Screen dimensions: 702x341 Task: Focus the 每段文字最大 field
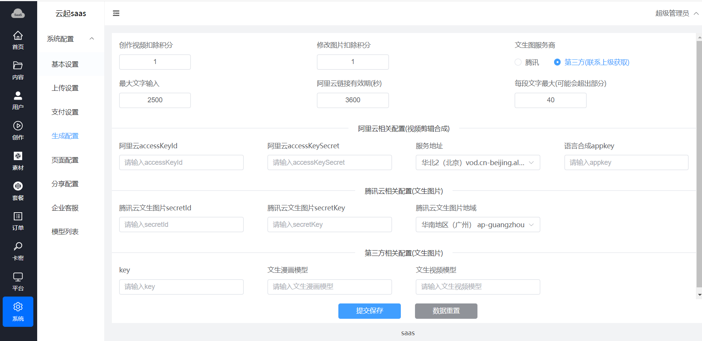pos(550,100)
